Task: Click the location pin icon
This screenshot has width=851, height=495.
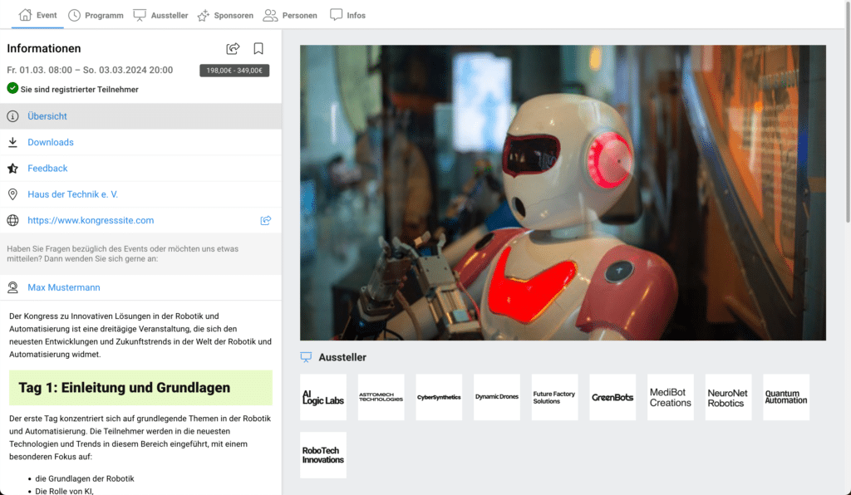Action: [x=12, y=194]
